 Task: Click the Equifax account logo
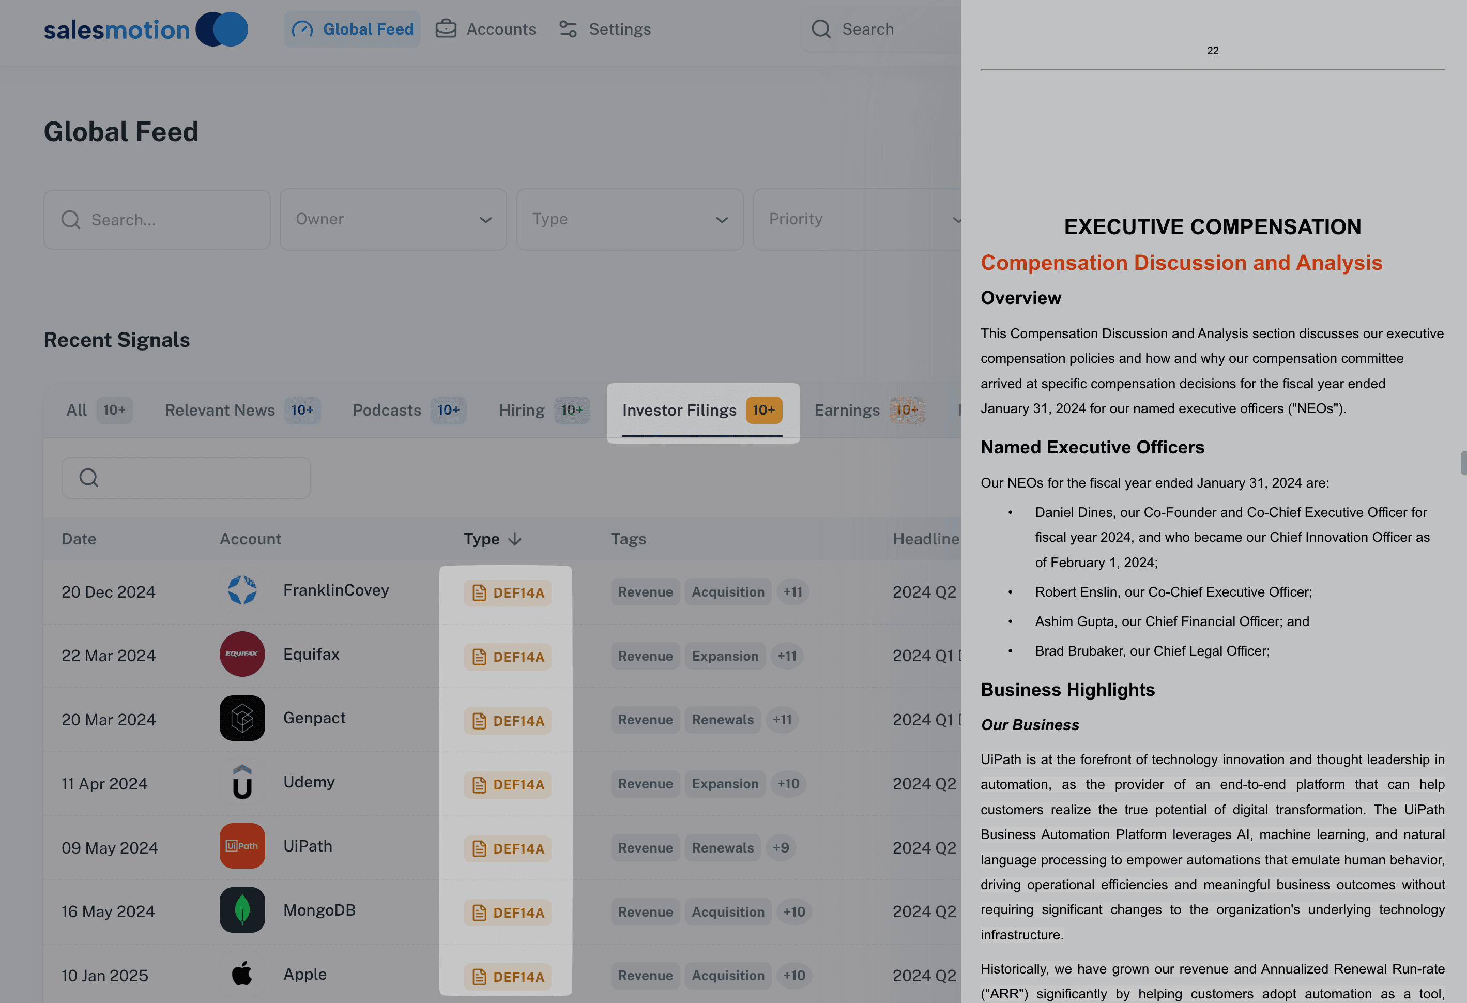[242, 654]
